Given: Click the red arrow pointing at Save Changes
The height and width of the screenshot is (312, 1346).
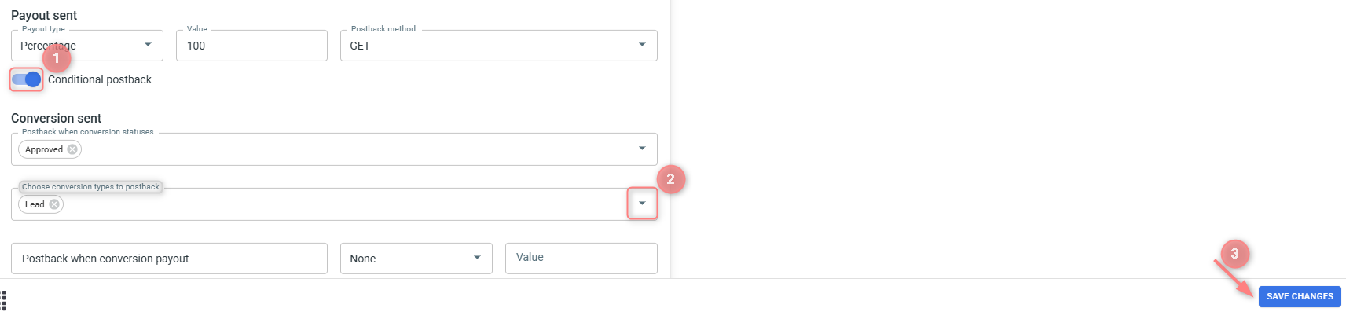Looking at the screenshot, I should pos(1234,277).
